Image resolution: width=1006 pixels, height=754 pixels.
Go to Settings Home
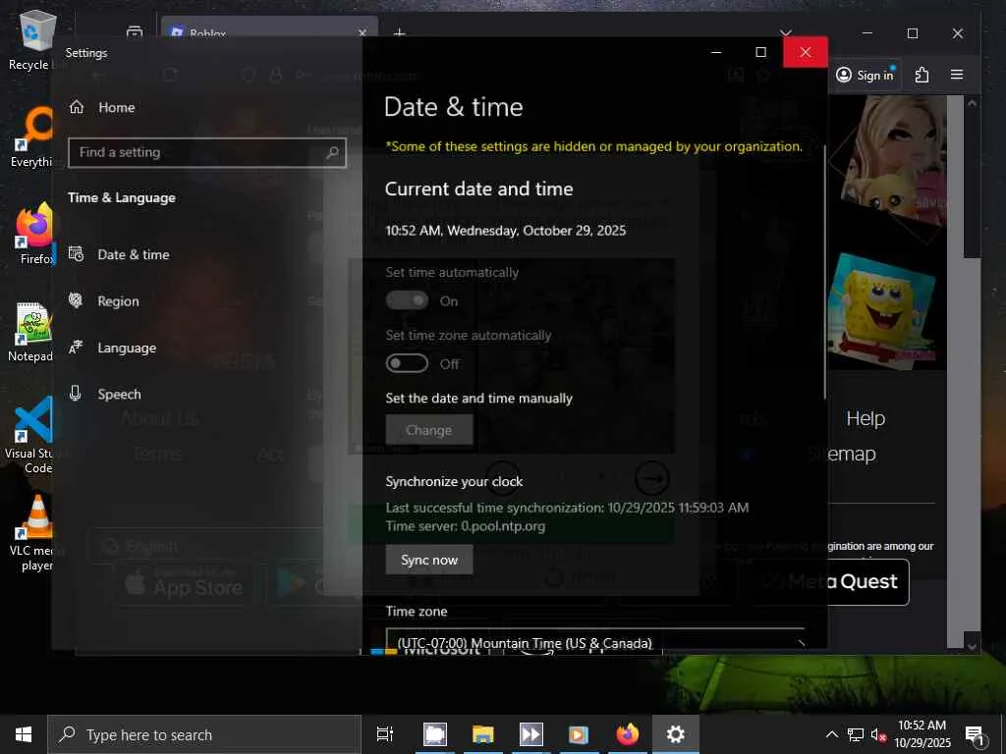(101, 107)
